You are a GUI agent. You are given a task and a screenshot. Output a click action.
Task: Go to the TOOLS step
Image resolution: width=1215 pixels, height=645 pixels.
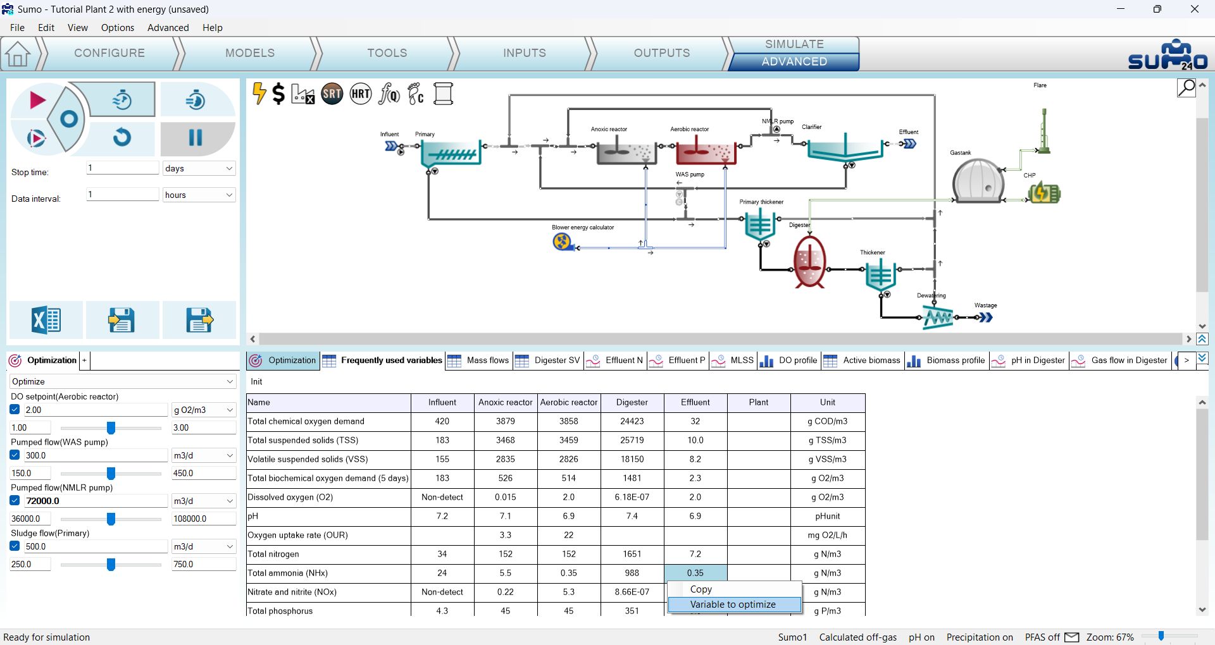coord(387,53)
